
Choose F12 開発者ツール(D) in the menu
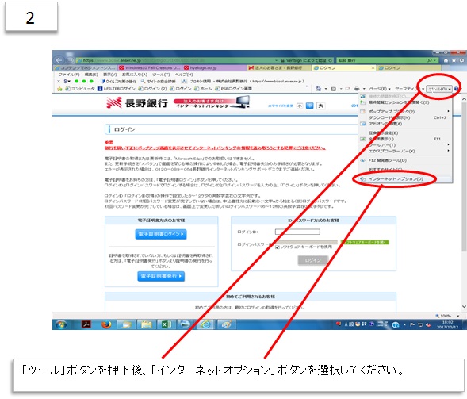pos(405,160)
